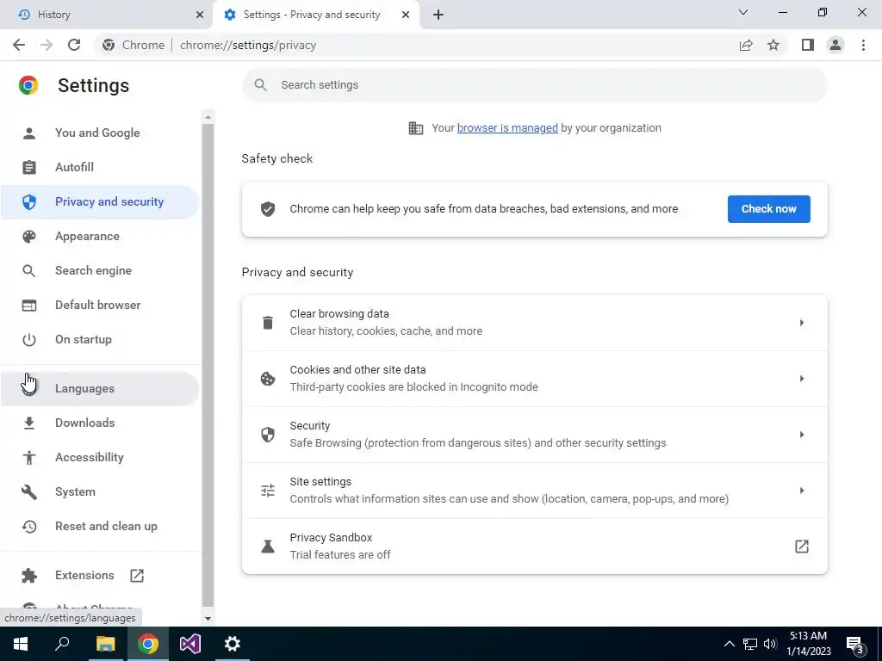Click the taskbar clock showing 5:13 AM
The image size is (882, 661).
(x=808, y=644)
